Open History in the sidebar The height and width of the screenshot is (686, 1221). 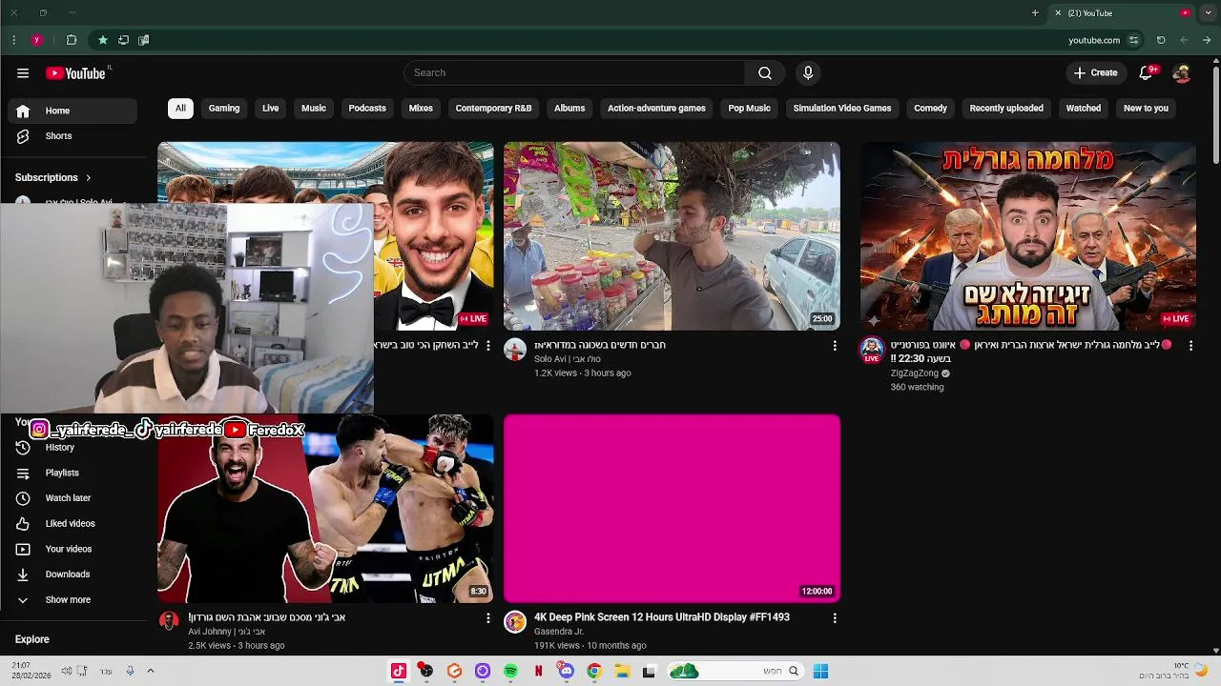point(72,447)
